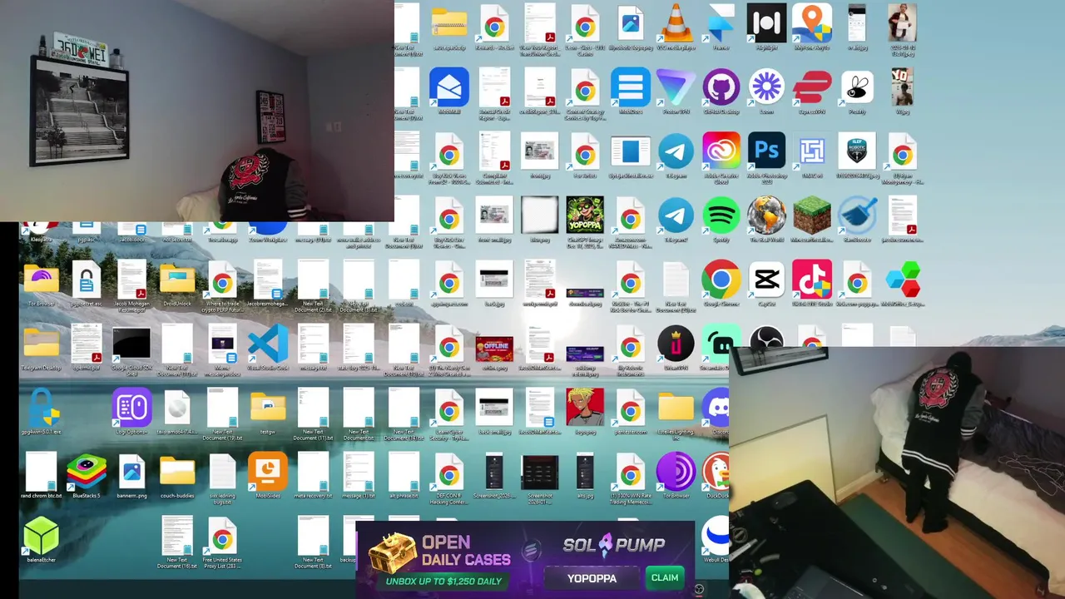
Task: Open the MobiDocs desktop shortcut
Action: tap(630, 87)
